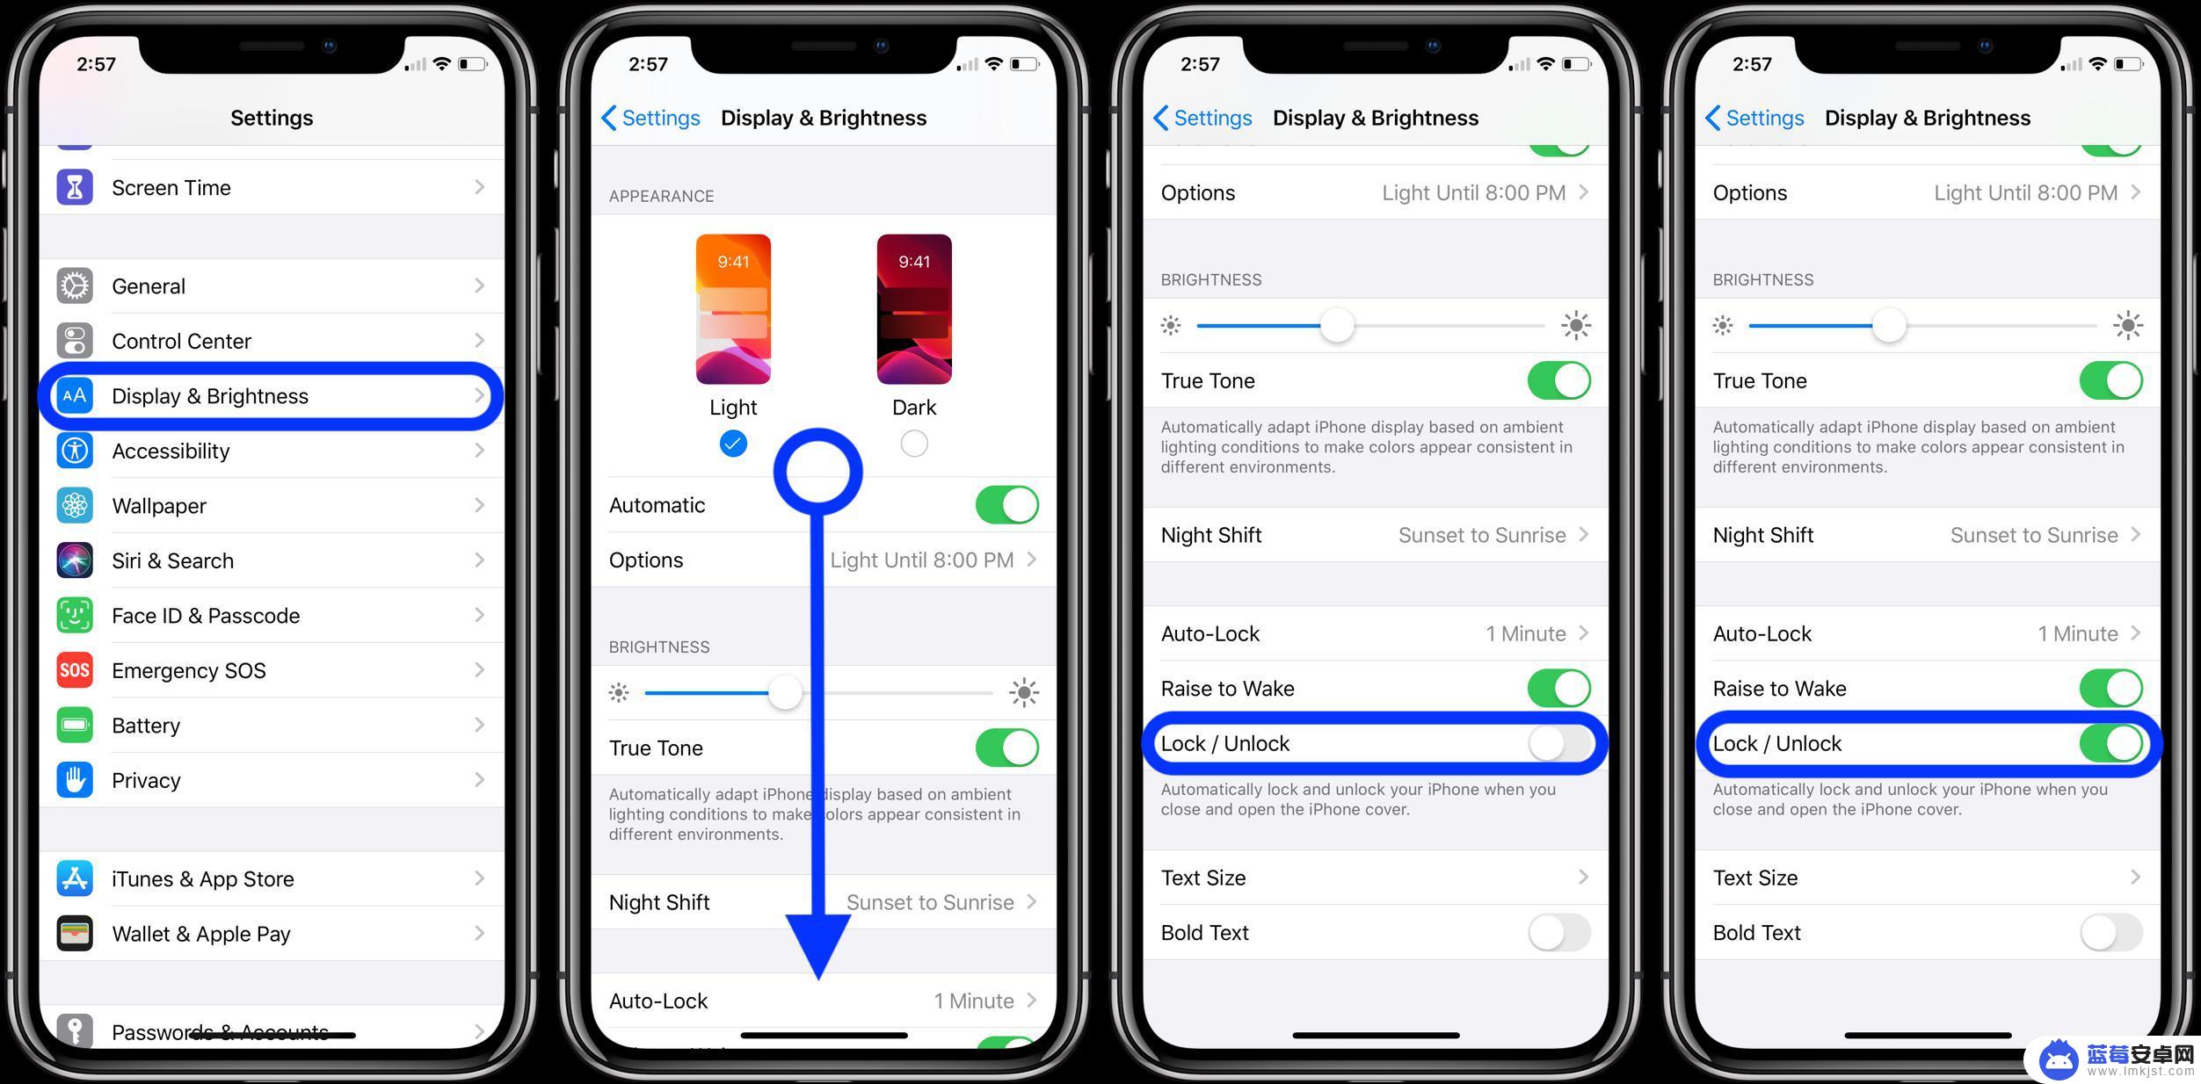Open Battery settings

[273, 724]
